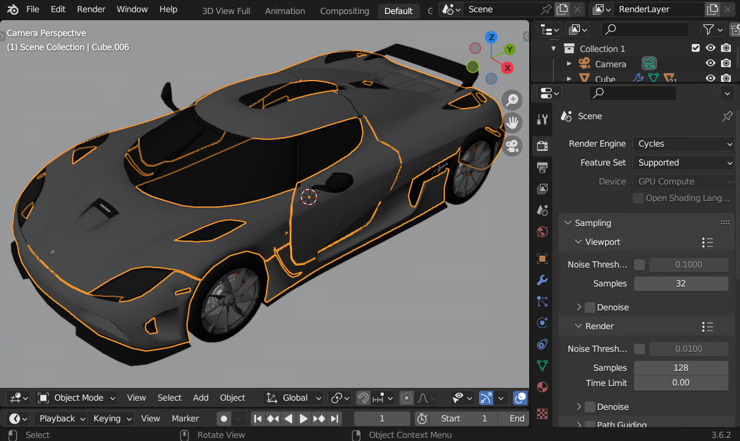Switch to Compositing workspace tab
740x441 pixels.
(x=345, y=10)
